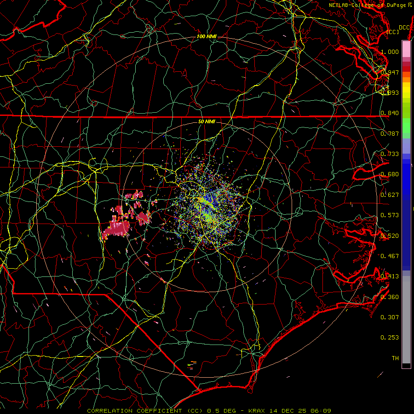Select the 0.360 scale value
The width and height of the screenshot is (414, 414).
390,297
